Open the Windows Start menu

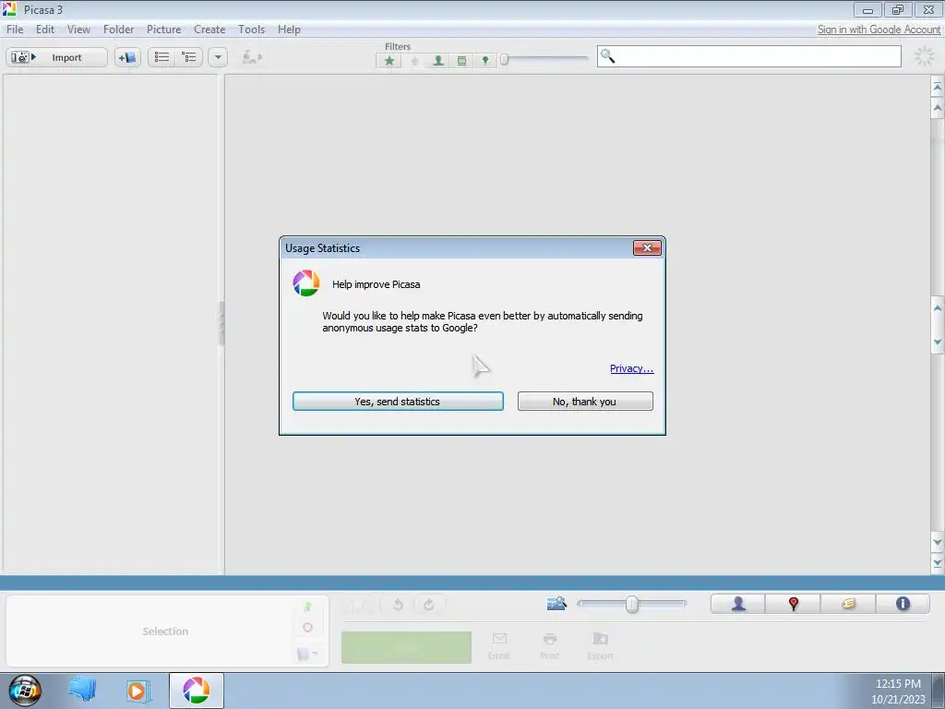(25, 691)
